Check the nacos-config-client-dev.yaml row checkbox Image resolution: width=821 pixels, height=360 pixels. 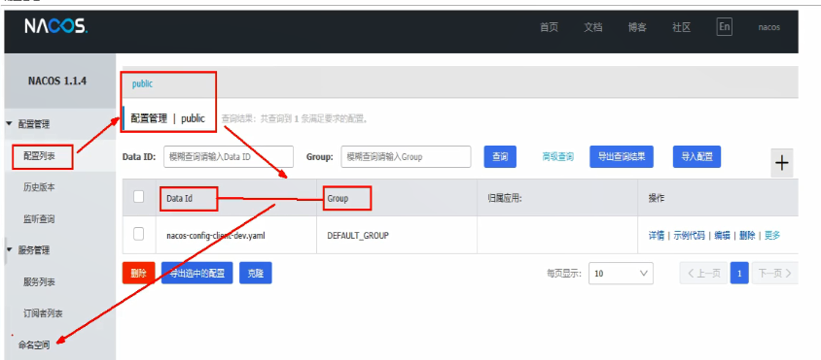[139, 234]
